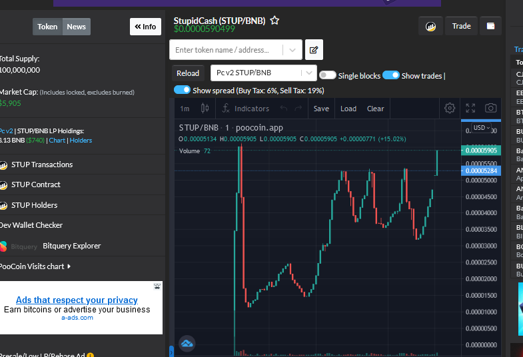The width and height of the screenshot is (523, 357).
Task: Click the STUP Transactions coin icon
Action: tap(3, 165)
